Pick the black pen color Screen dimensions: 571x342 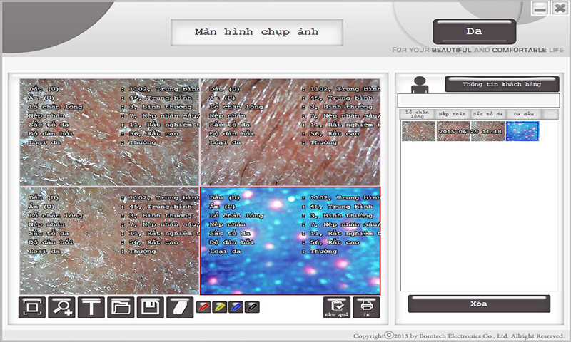(x=252, y=307)
